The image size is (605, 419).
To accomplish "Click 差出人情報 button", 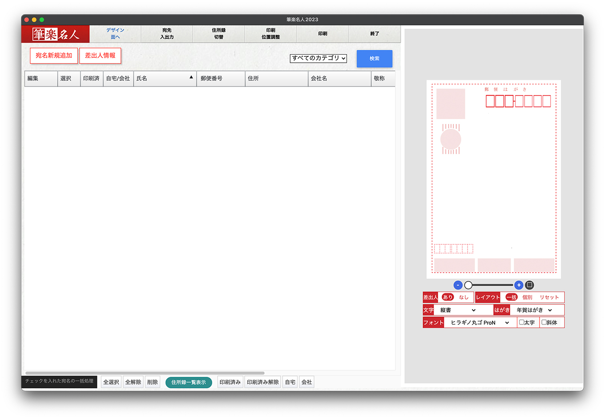I will click(100, 56).
